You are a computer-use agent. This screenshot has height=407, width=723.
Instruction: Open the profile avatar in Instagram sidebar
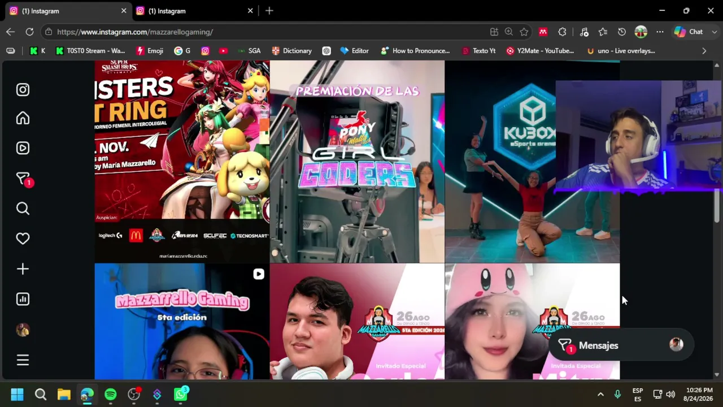23,330
